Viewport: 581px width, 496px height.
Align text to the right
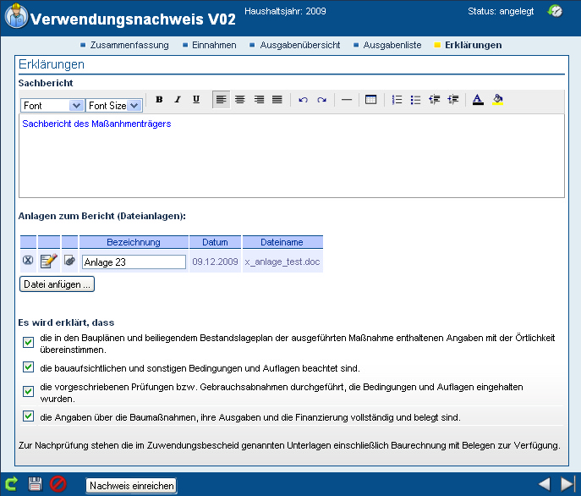259,99
